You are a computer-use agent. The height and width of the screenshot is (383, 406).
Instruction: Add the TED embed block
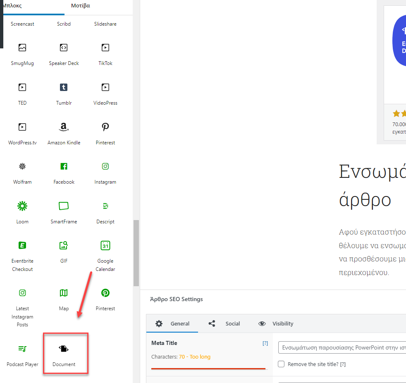(x=22, y=94)
